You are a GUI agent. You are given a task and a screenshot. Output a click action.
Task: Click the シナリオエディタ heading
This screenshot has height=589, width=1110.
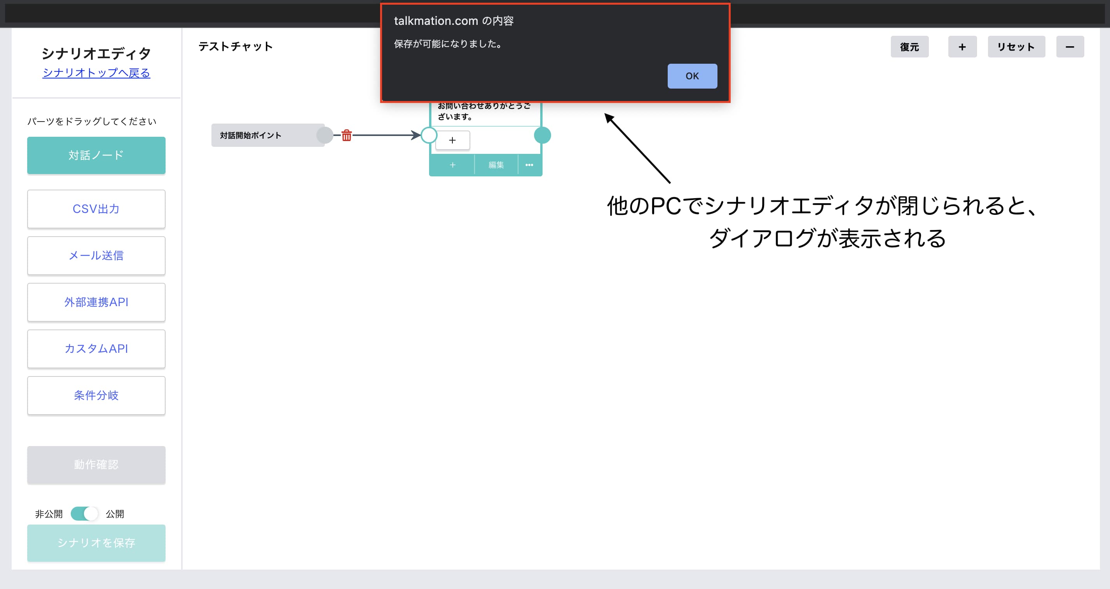tap(96, 54)
